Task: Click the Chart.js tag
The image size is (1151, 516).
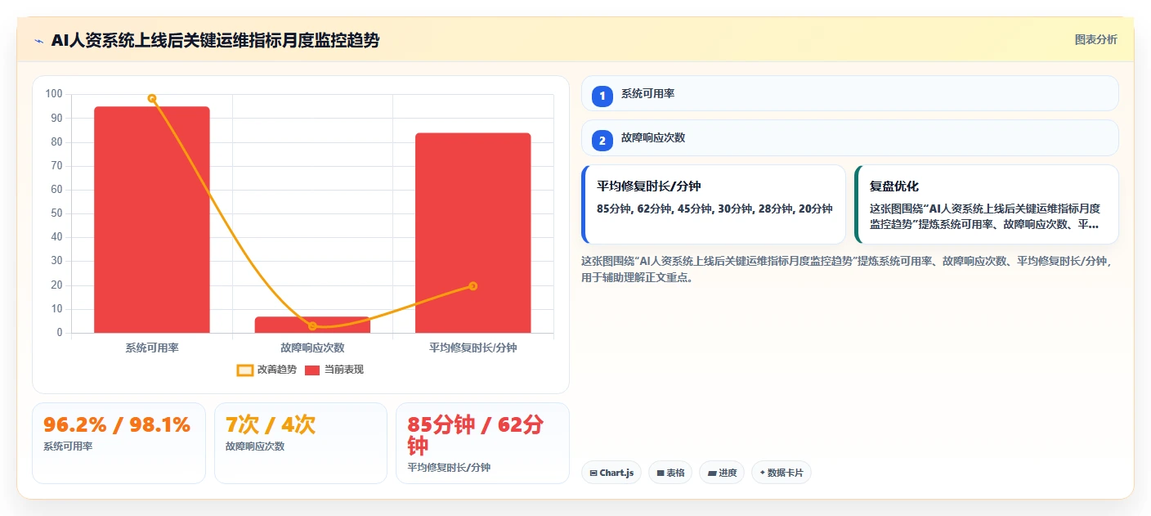Action: coord(611,473)
